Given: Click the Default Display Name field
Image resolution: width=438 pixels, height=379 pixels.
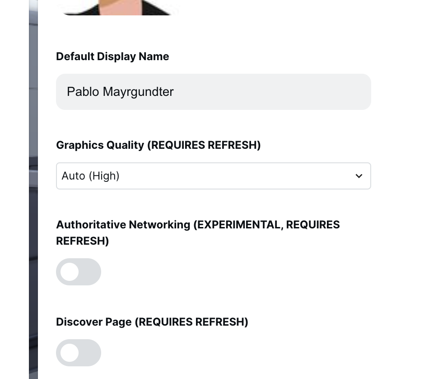Looking at the screenshot, I should pyautogui.click(x=213, y=92).
